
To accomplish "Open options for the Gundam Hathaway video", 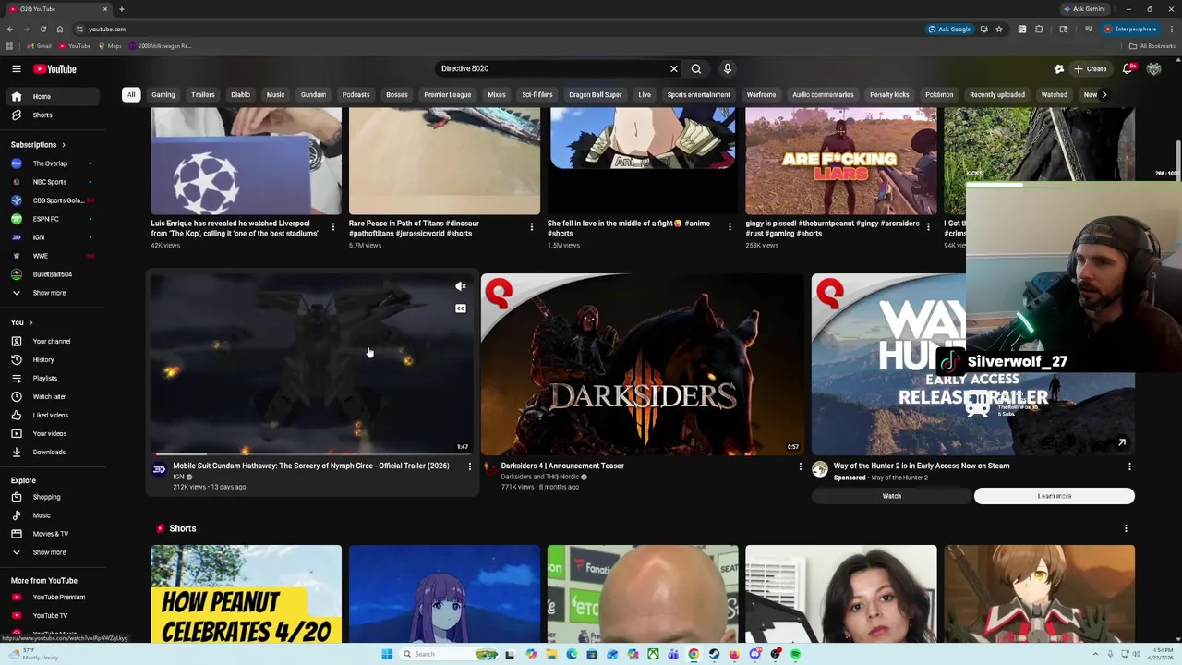I will tap(469, 466).
